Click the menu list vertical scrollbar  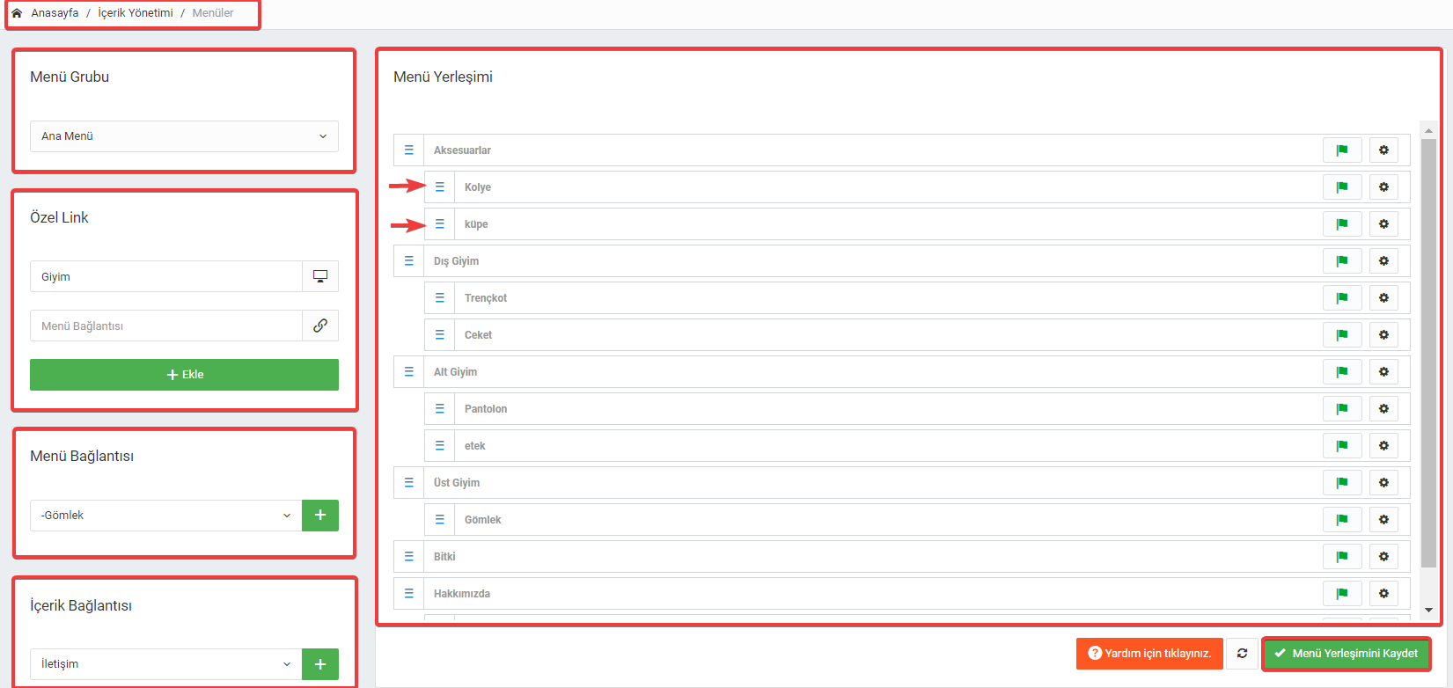point(1428,352)
